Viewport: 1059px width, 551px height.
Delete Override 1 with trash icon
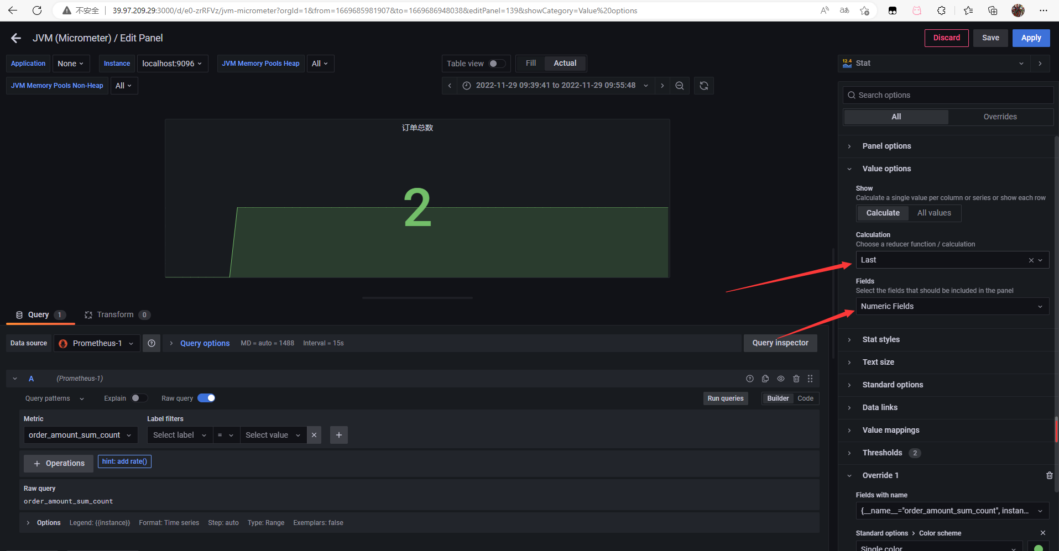click(x=1049, y=475)
